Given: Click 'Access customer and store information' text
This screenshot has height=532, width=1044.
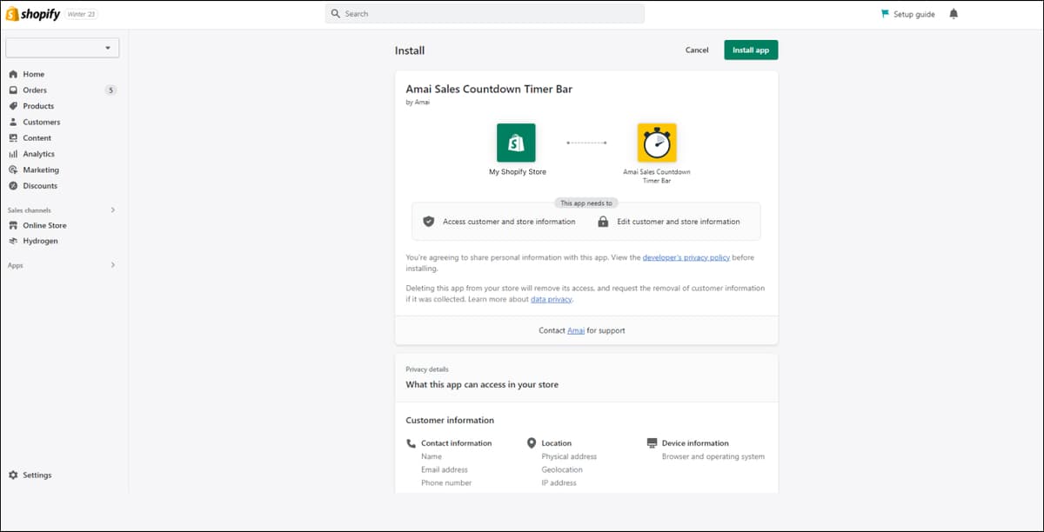Looking at the screenshot, I should (x=509, y=222).
